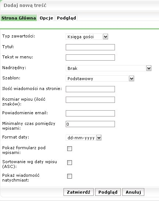This screenshot has width=159, height=201.
Task: Click the Podgląd button at bottom
Action: pyautogui.click(x=108, y=192)
